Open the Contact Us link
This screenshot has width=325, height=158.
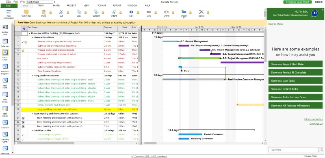coord(316,123)
